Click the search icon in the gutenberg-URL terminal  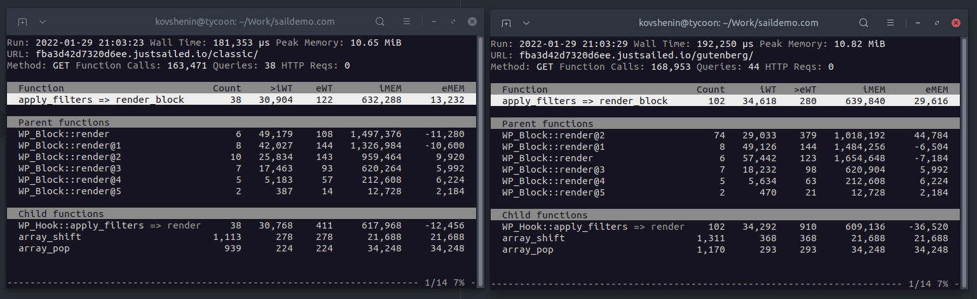(x=864, y=23)
